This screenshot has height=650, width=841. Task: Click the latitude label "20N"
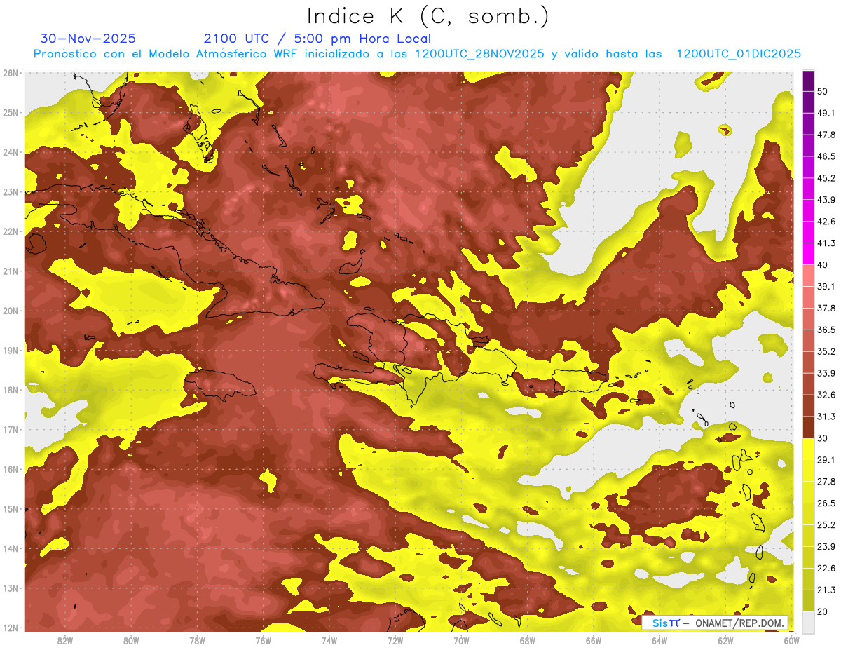[x=11, y=311]
